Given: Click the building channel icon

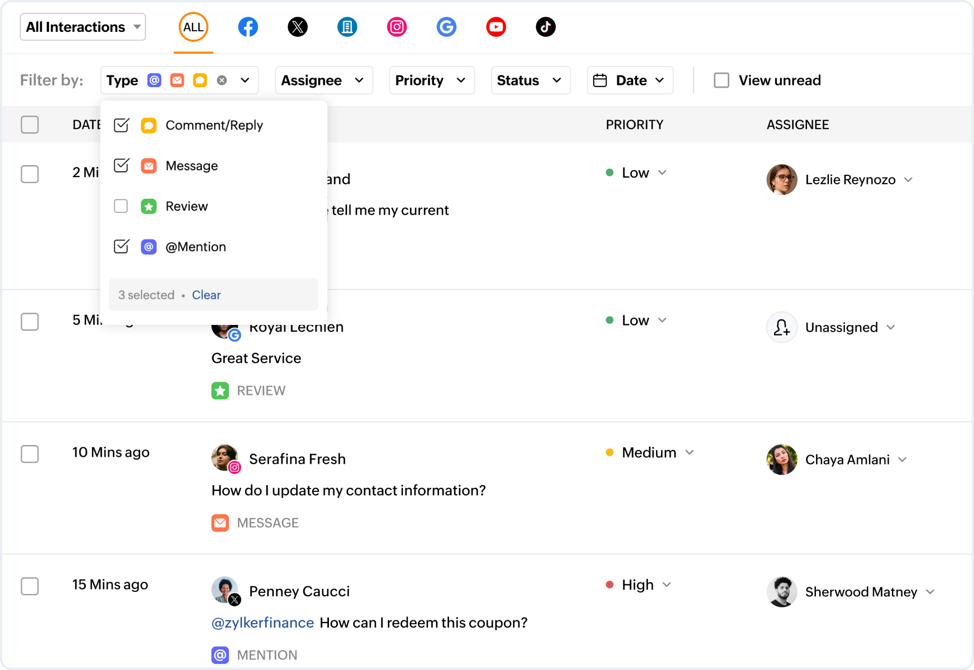Looking at the screenshot, I should [347, 26].
